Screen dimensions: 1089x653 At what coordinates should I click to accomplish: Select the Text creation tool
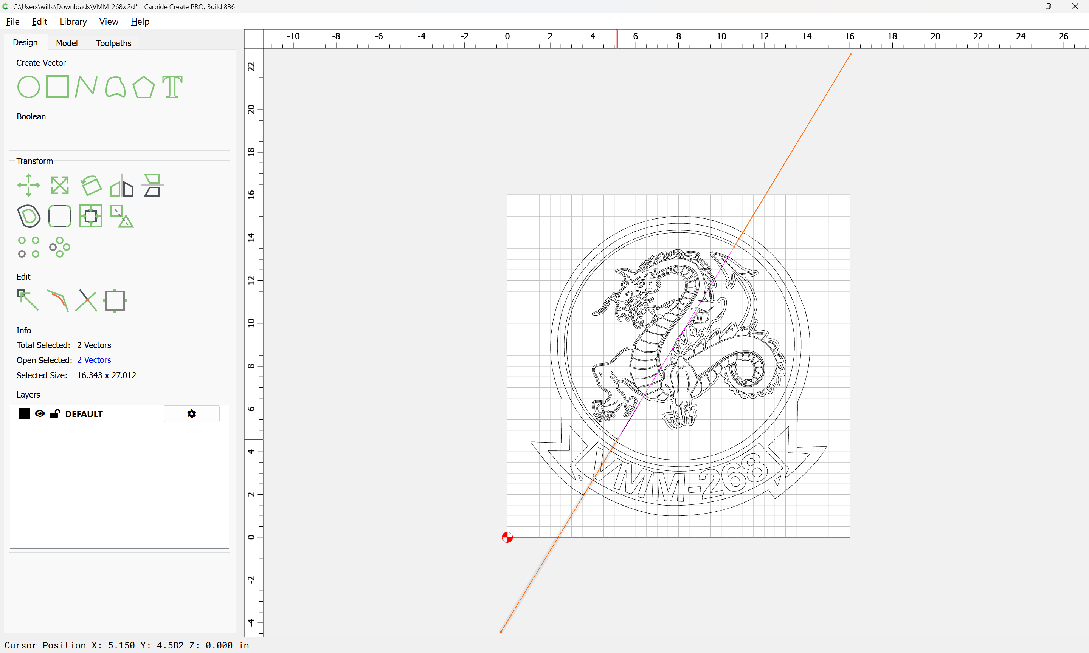point(172,87)
